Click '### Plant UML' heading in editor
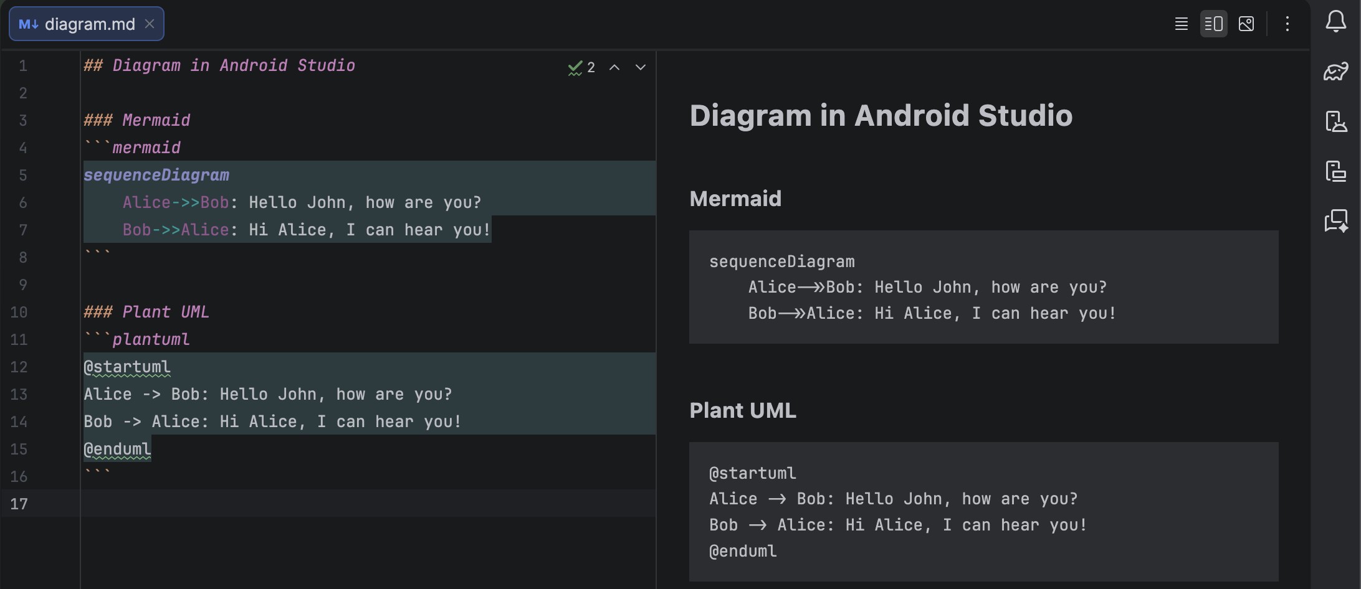The image size is (1361, 589). coord(146,312)
